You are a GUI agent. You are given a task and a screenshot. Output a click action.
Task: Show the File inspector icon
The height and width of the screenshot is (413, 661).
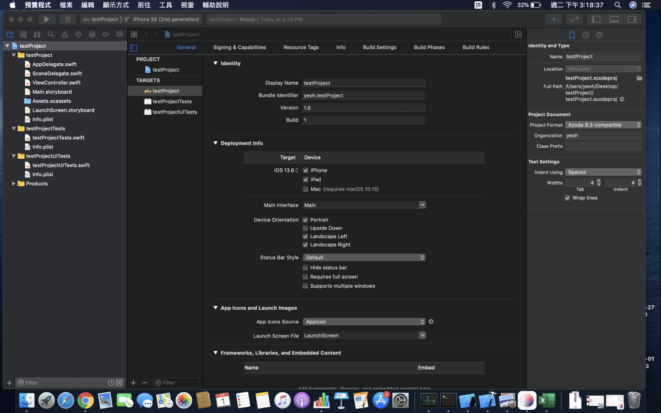(x=572, y=35)
